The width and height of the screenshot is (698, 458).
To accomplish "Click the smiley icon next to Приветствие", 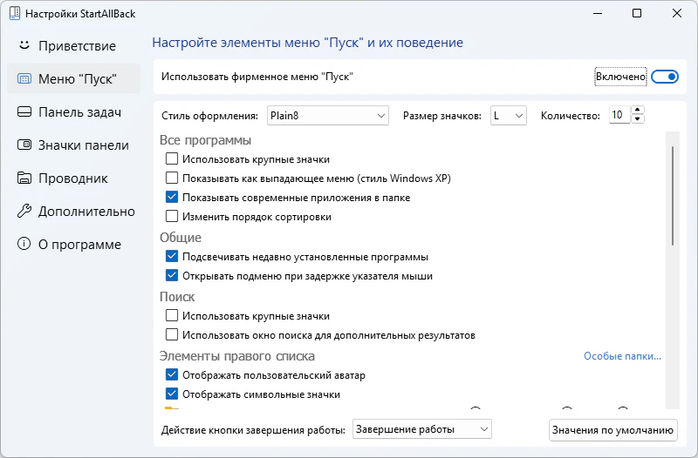I will pos(24,45).
